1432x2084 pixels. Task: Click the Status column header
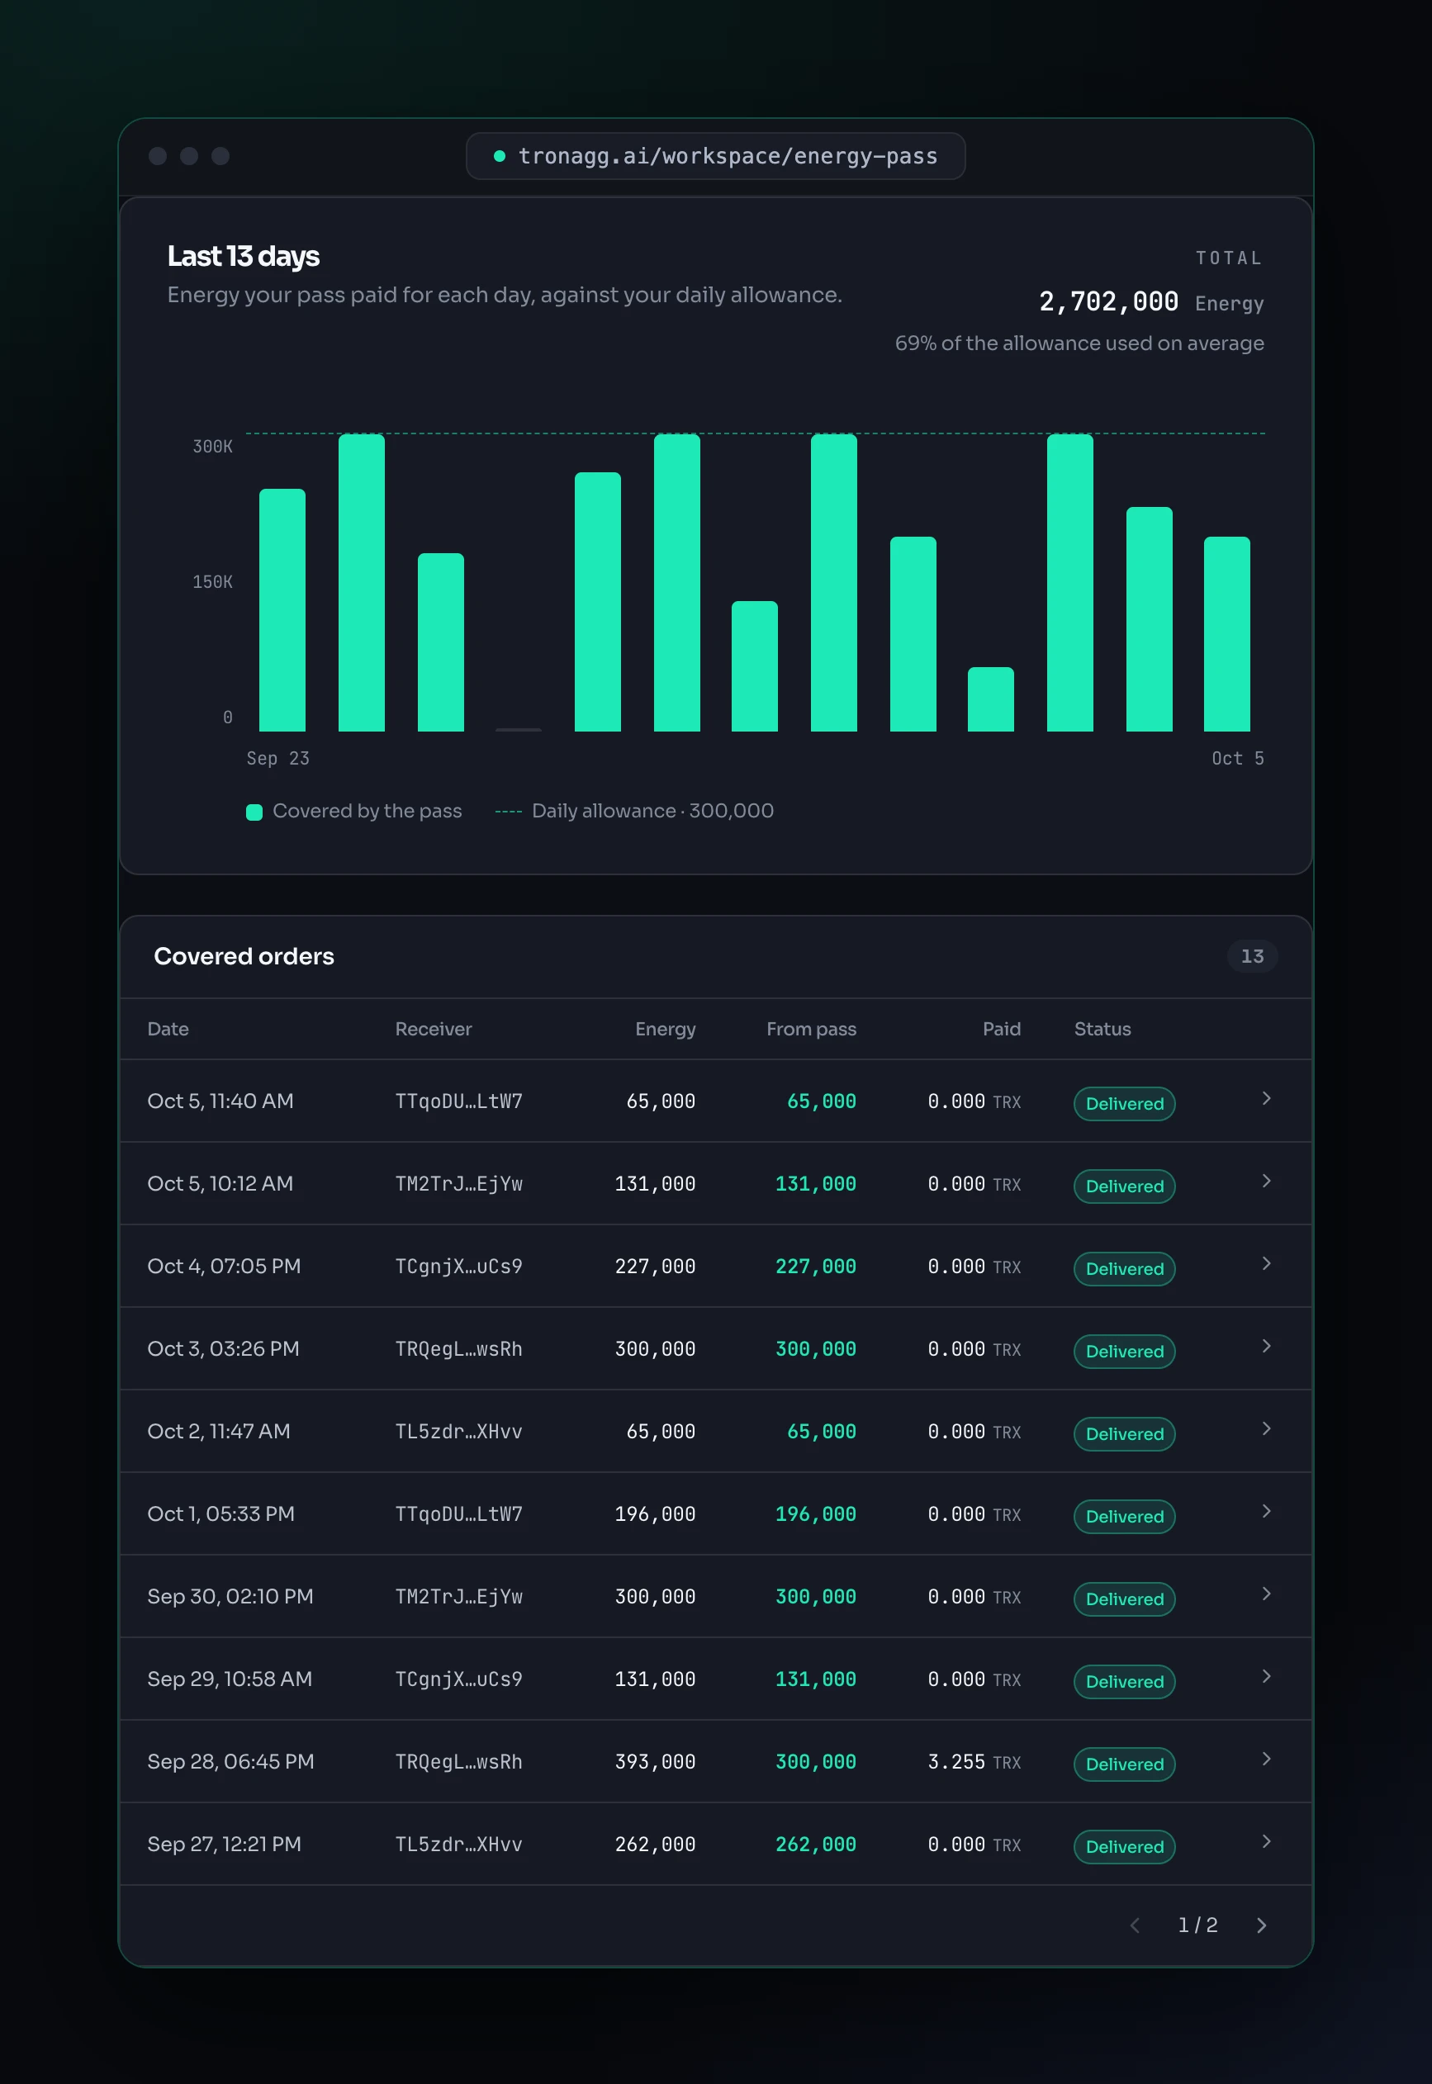coord(1102,1029)
